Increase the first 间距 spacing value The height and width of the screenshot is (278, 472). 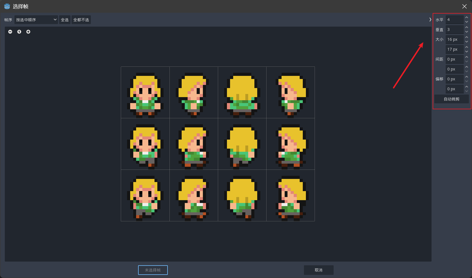(x=467, y=57)
